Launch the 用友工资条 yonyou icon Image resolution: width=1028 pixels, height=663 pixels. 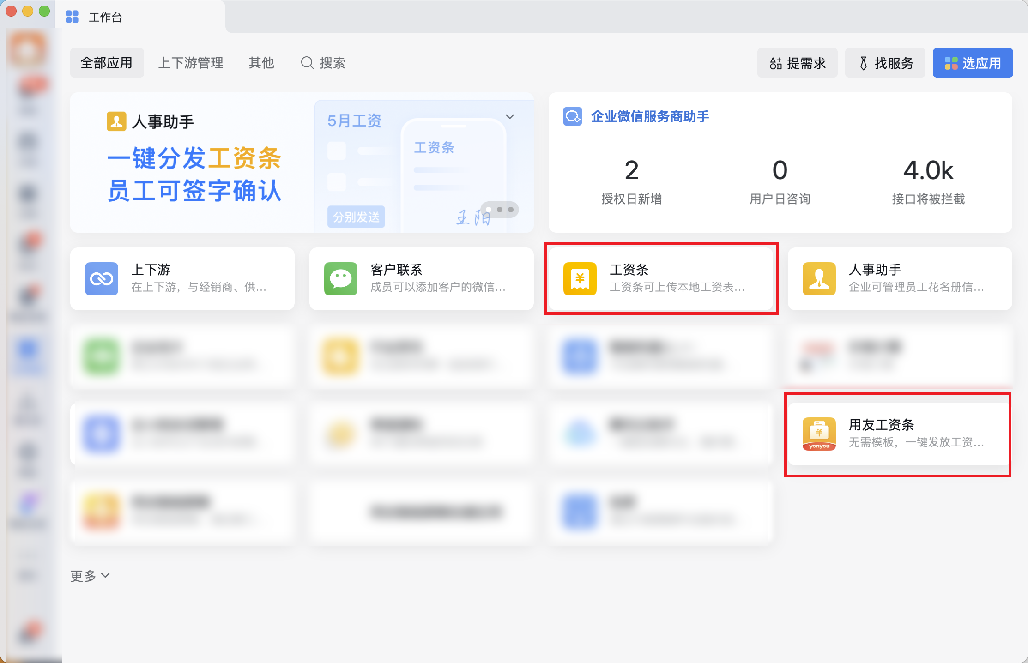coord(819,434)
